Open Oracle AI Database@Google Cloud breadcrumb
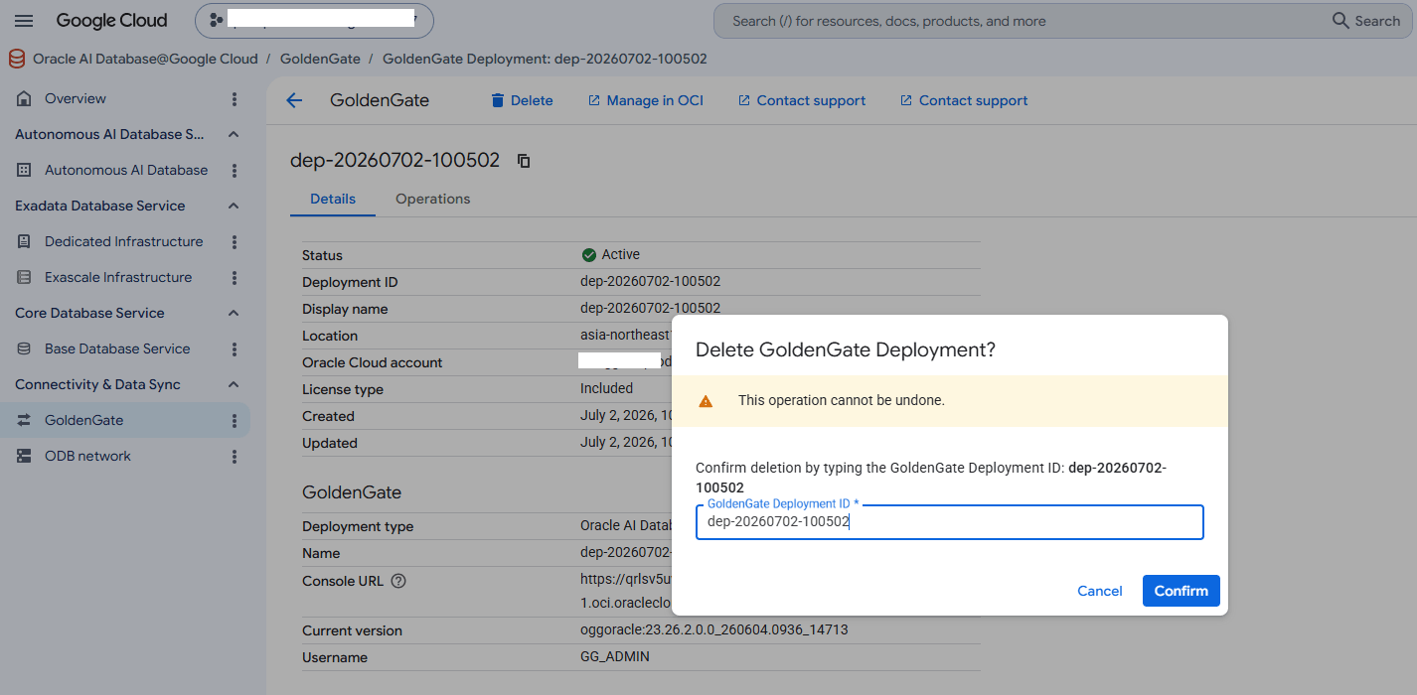The image size is (1417, 695). [145, 60]
